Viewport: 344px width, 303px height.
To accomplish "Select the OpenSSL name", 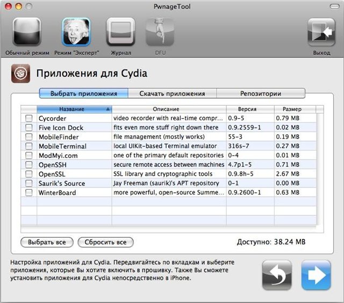I will 52,174.
